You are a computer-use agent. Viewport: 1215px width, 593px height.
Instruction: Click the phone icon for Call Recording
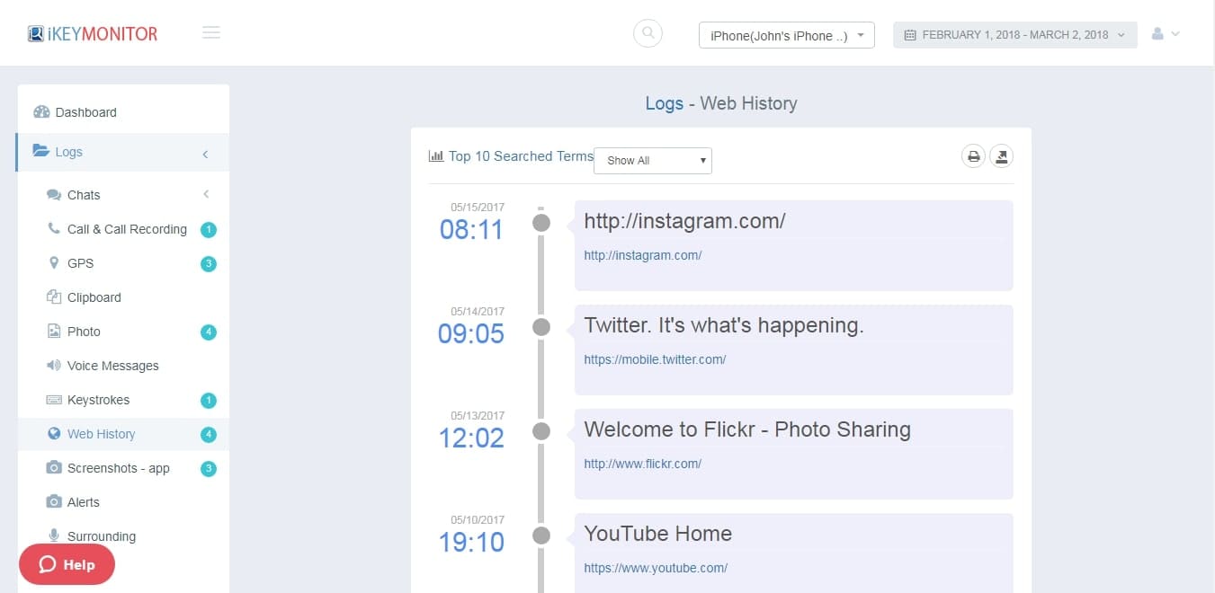[x=54, y=228]
